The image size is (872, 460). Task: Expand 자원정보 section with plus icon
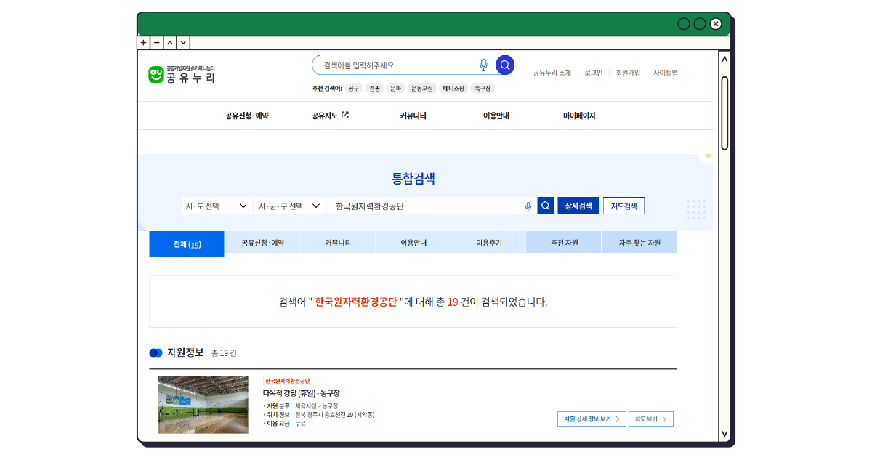pos(669,355)
